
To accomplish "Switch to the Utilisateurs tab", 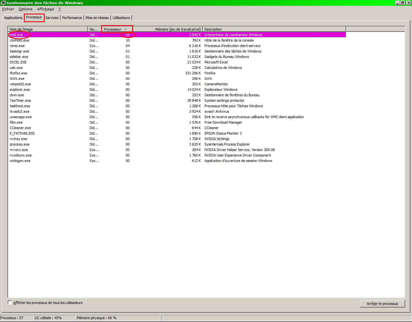I will pos(121,18).
